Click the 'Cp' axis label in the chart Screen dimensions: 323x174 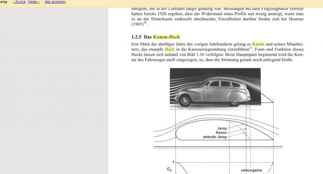[169, 169]
